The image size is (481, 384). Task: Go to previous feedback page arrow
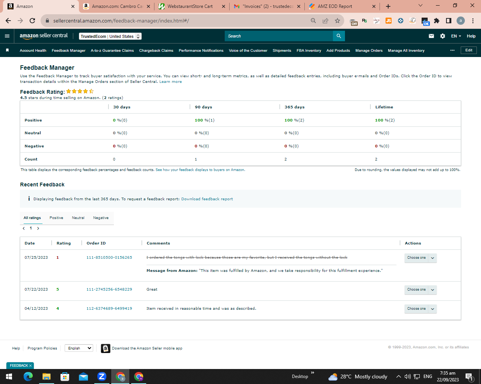coord(24,228)
